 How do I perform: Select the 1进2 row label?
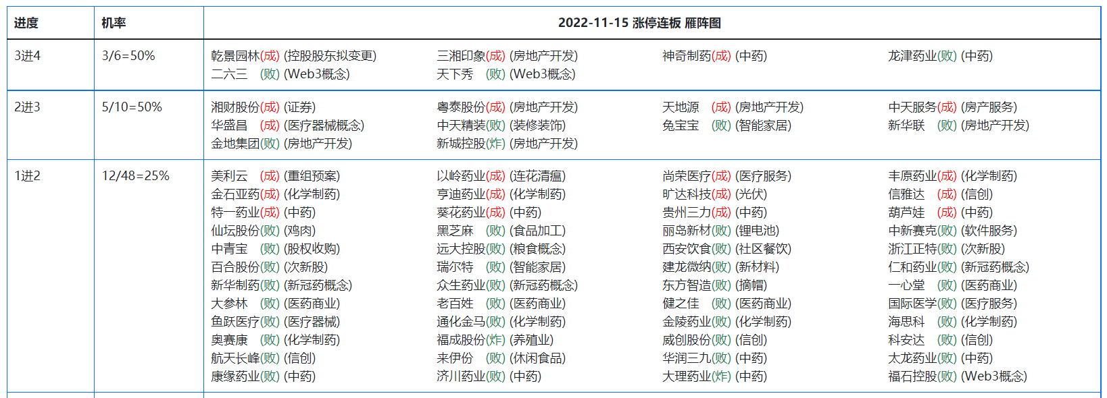click(28, 176)
